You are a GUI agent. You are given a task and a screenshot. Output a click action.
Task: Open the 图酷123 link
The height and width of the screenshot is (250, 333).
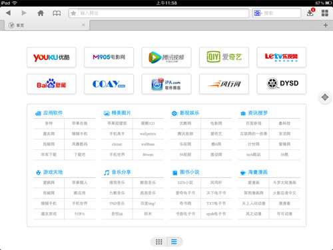click(x=148, y=123)
